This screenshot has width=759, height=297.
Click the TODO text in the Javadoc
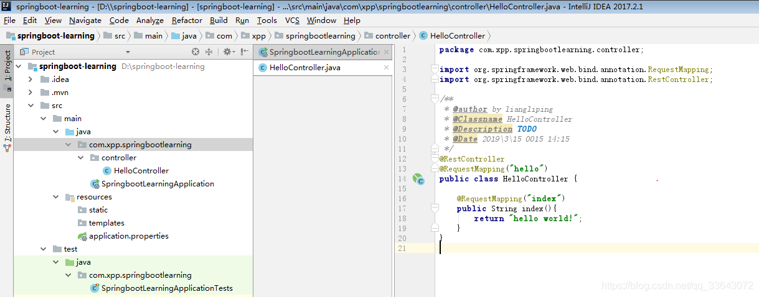pos(527,129)
